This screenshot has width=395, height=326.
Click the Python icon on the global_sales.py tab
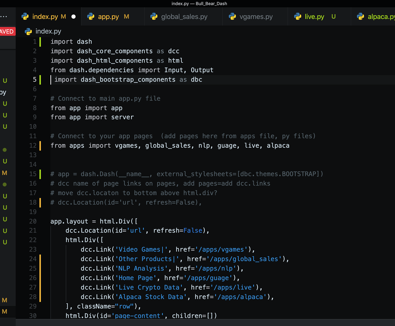(x=154, y=16)
